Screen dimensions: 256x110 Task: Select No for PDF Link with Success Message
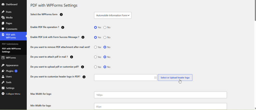[x=105, y=37]
